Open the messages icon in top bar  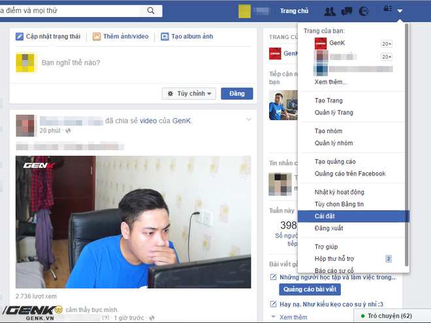347,11
